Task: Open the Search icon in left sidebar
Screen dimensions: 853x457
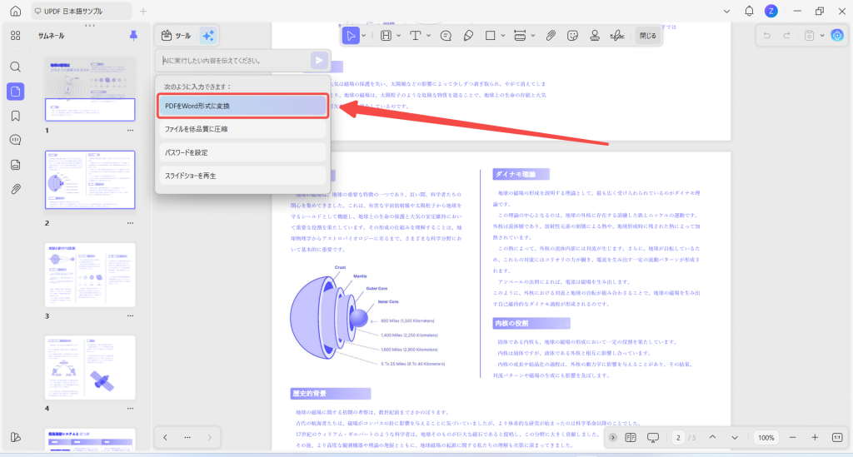Action: 15,67
